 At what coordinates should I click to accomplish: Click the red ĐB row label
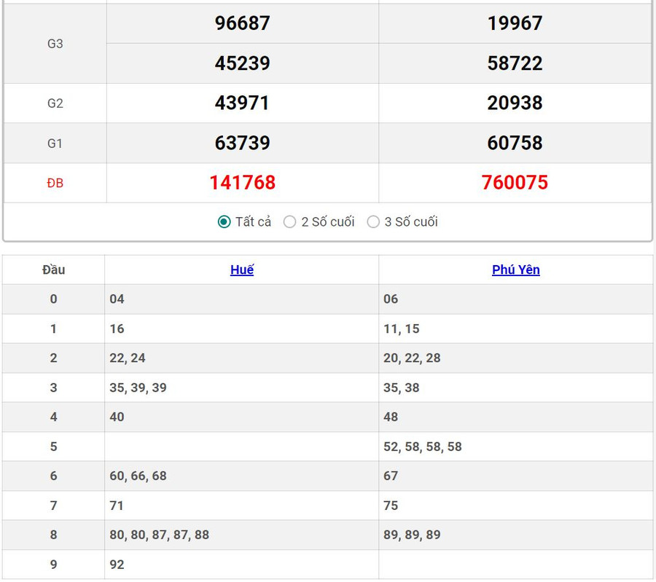coord(55,184)
